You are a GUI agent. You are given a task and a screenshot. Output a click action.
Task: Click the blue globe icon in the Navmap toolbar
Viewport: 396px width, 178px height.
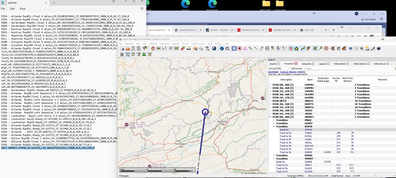(x=214, y=48)
